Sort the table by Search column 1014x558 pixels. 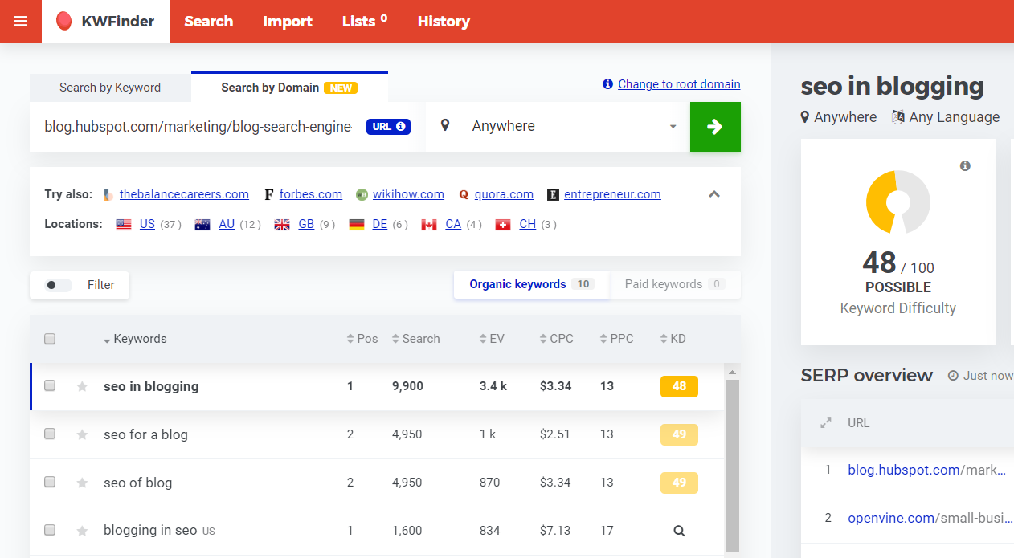(416, 339)
